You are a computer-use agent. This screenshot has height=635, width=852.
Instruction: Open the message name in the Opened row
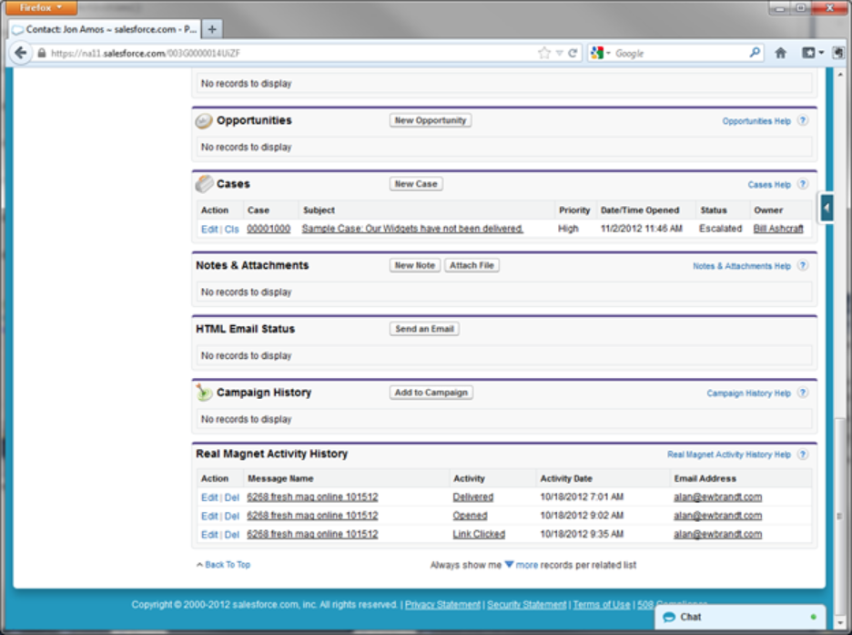tap(312, 516)
